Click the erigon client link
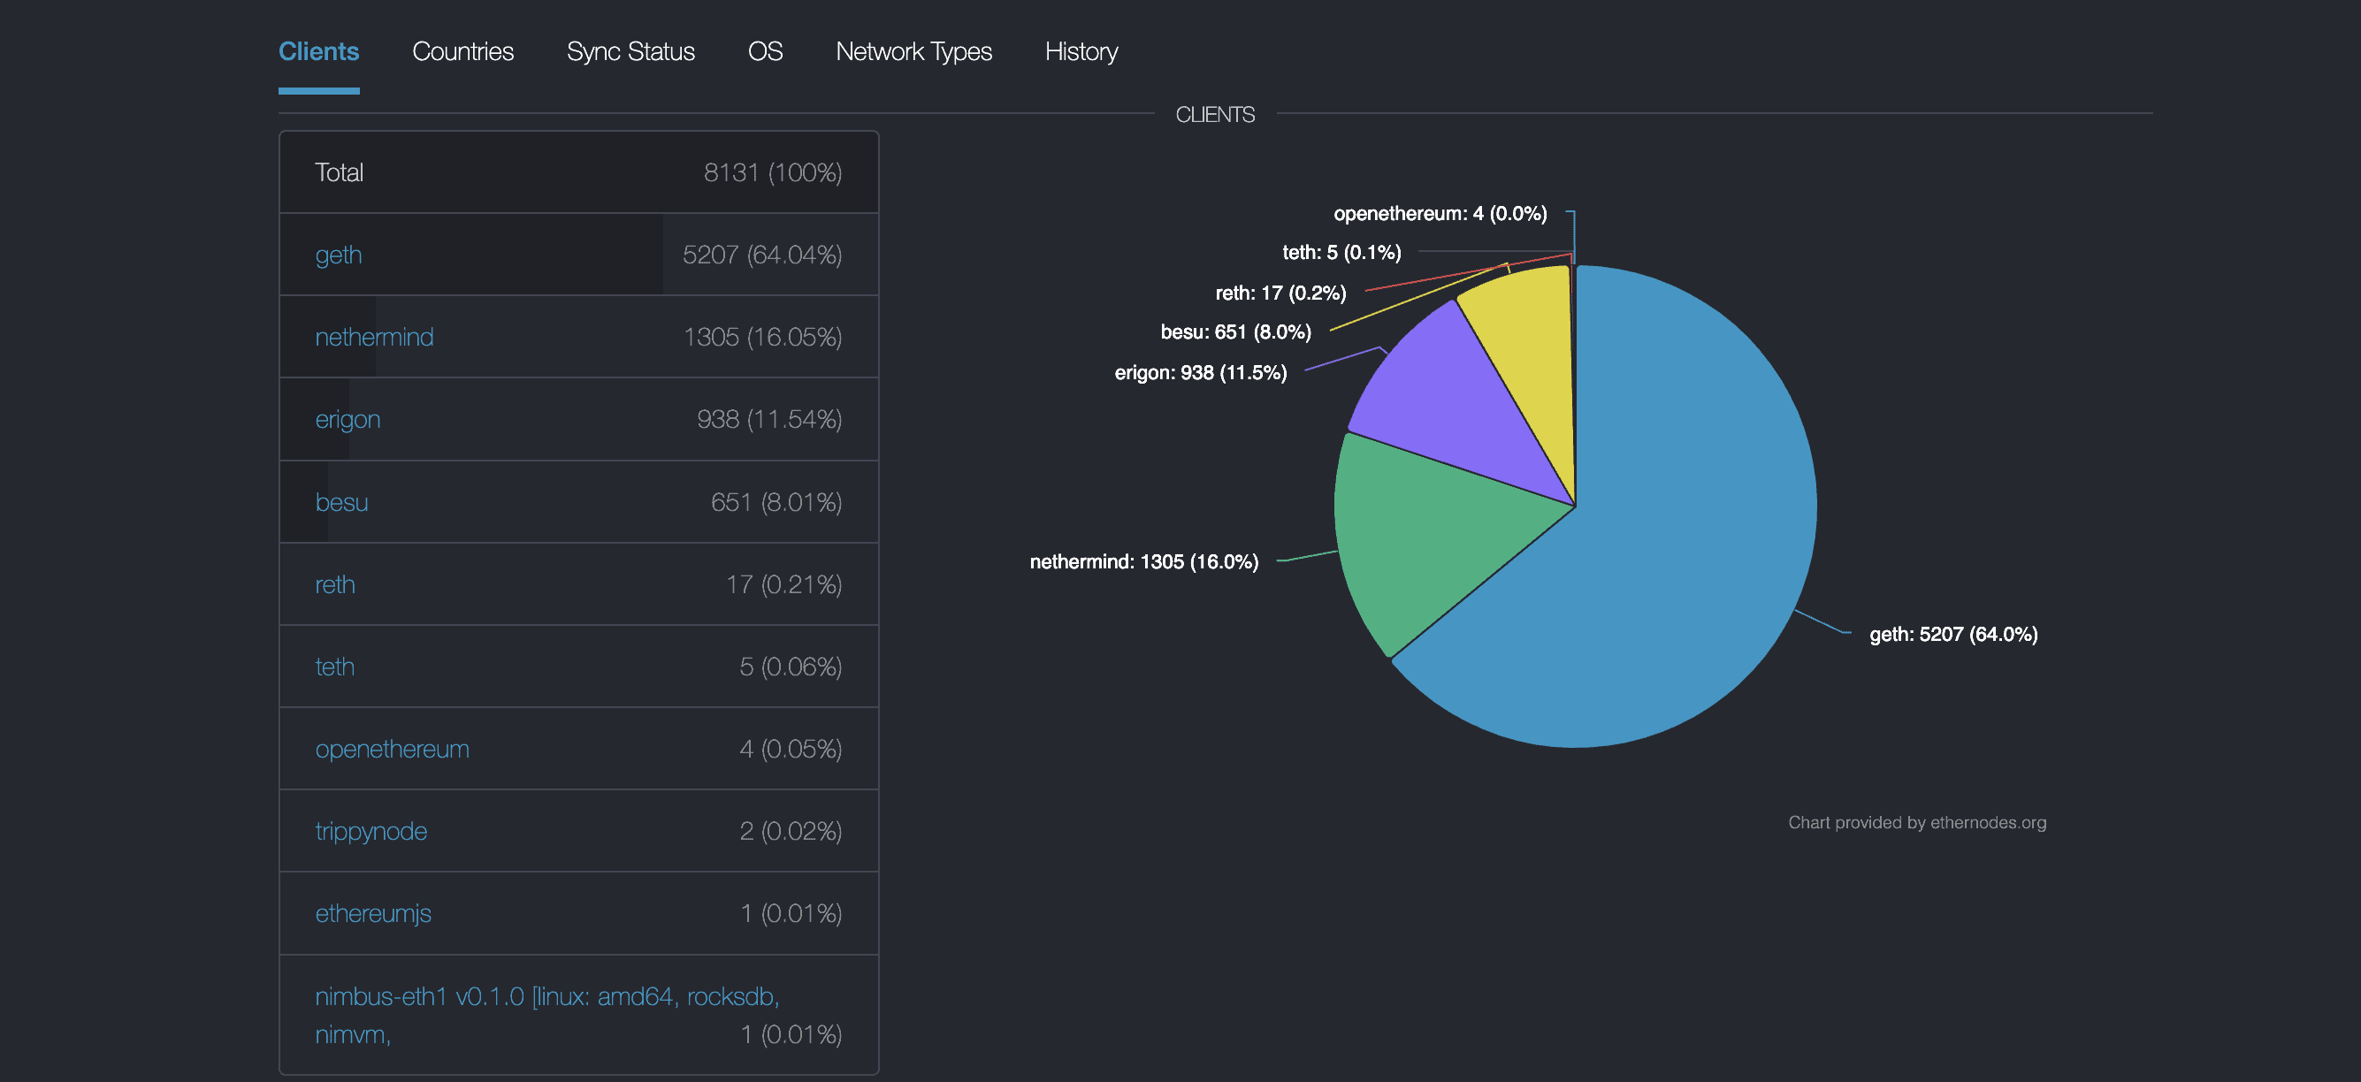2361x1082 pixels. (348, 420)
